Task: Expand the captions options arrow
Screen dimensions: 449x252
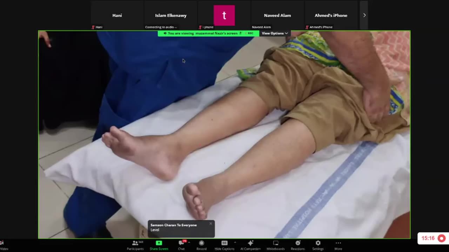Action: tap(235, 242)
